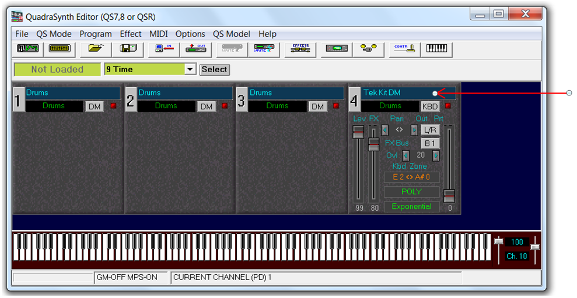The width and height of the screenshot is (577, 298).
Task: Open the '9 Time' program dropdown
Action: click(190, 69)
